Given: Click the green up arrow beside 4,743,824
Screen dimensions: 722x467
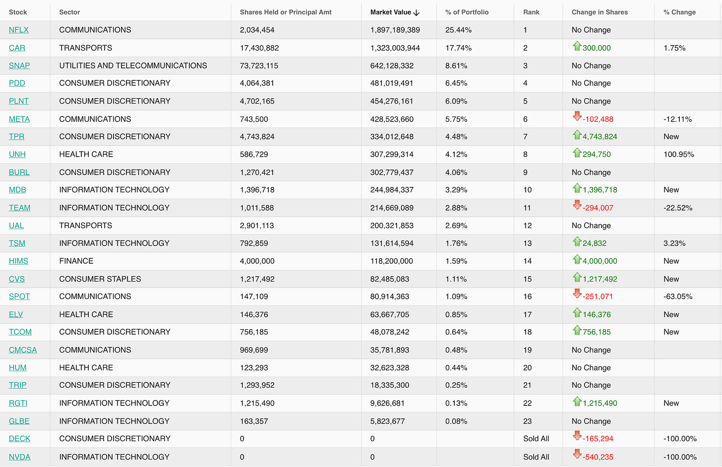Looking at the screenshot, I should coord(577,135).
